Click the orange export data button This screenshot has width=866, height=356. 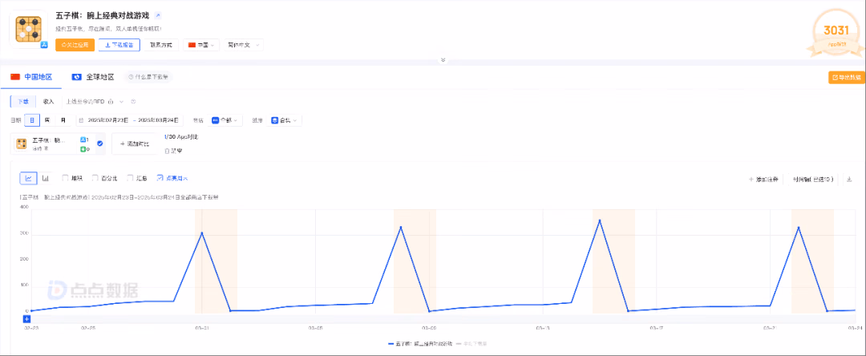click(847, 77)
